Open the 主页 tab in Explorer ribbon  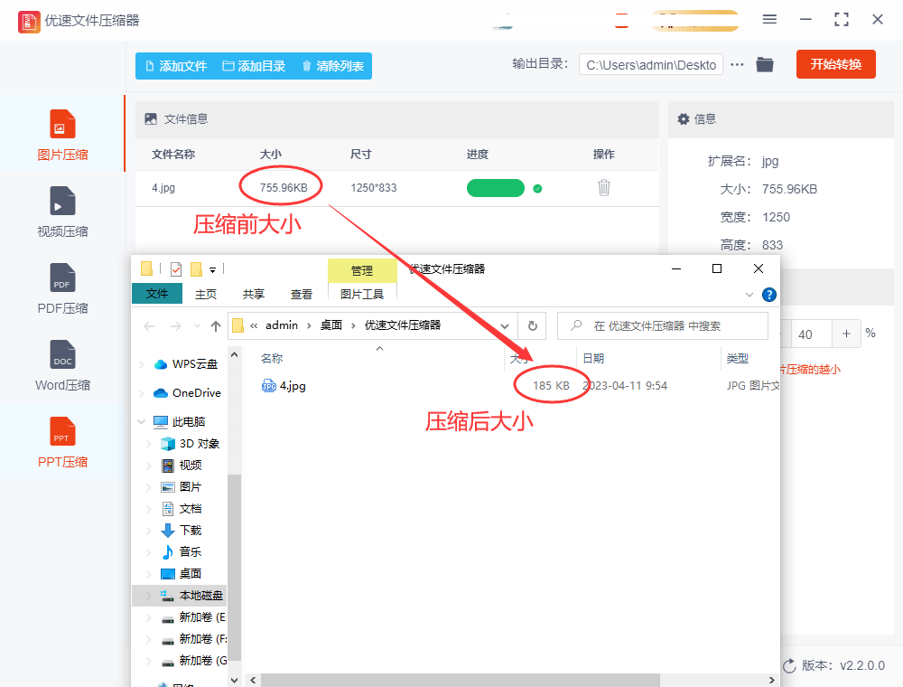[206, 294]
